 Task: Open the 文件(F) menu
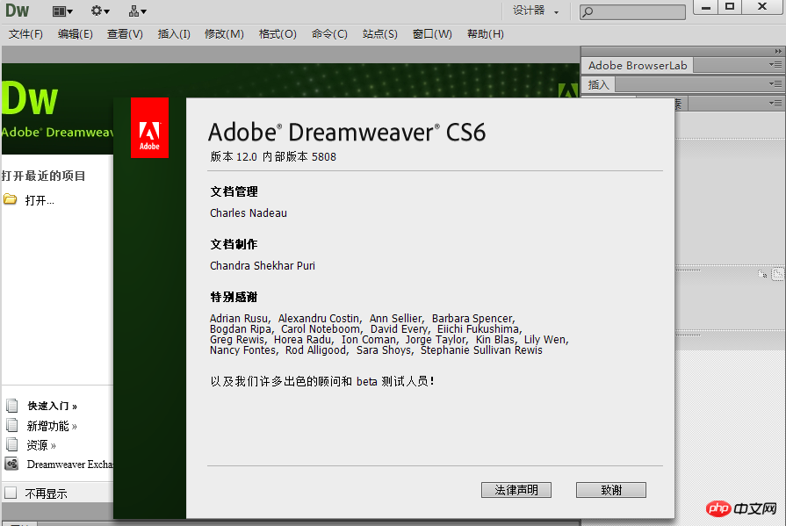pyautogui.click(x=25, y=34)
